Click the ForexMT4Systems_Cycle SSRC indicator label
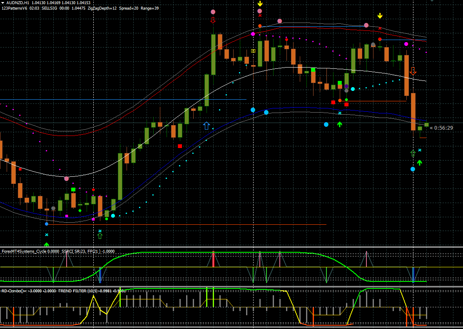 (58, 251)
